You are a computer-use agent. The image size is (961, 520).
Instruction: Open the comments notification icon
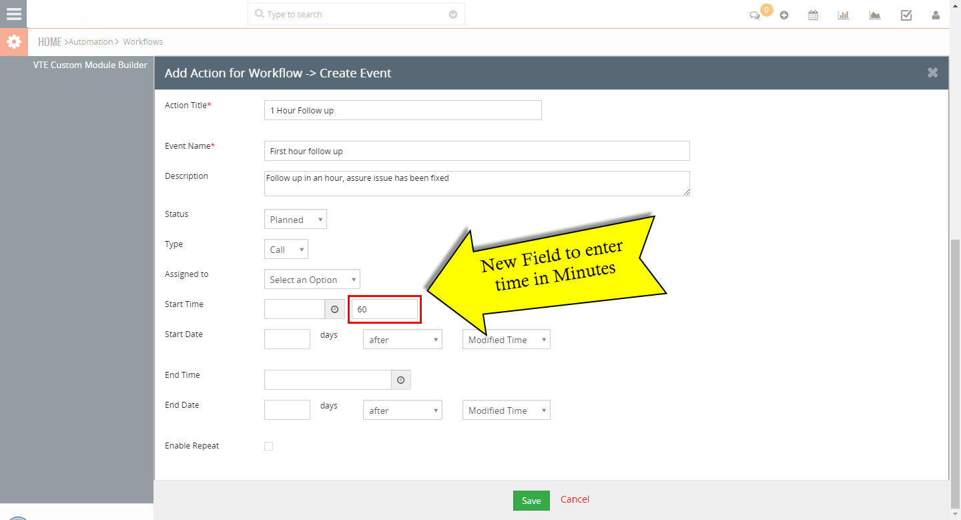755,15
